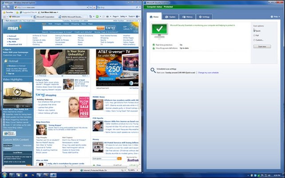
Task: Click the Bing search box in IE
Action: pos(116,8)
